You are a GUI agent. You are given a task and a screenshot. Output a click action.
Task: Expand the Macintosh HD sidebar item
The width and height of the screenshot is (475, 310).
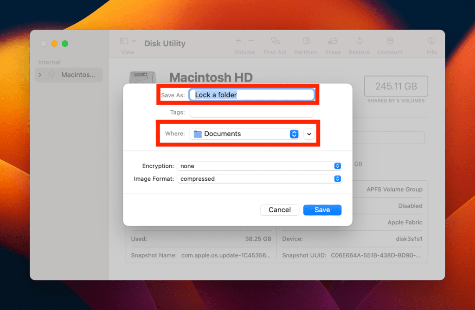point(40,75)
